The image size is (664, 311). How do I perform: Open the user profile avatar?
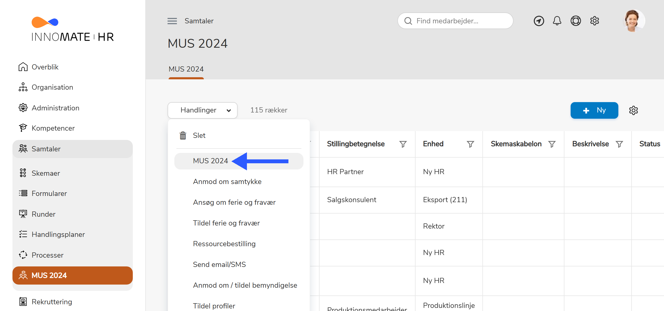[633, 21]
